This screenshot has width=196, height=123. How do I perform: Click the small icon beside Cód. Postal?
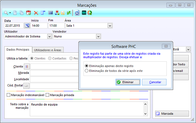26,86
